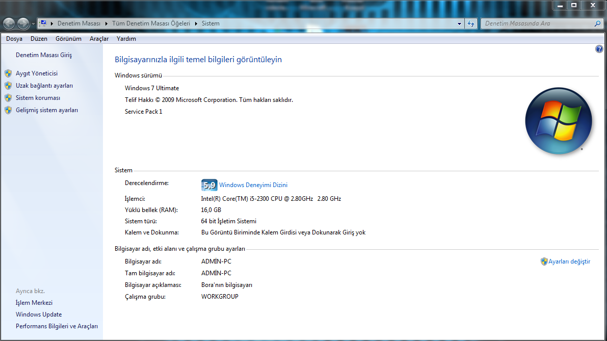The width and height of the screenshot is (607, 341).
Task: Click Bora'nın bilgisayarı description text
Action: click(226, 285)
